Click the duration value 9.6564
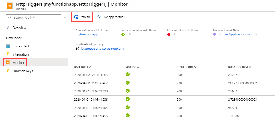The height and width of the screenshot is (120, 275). pos(232,108)
